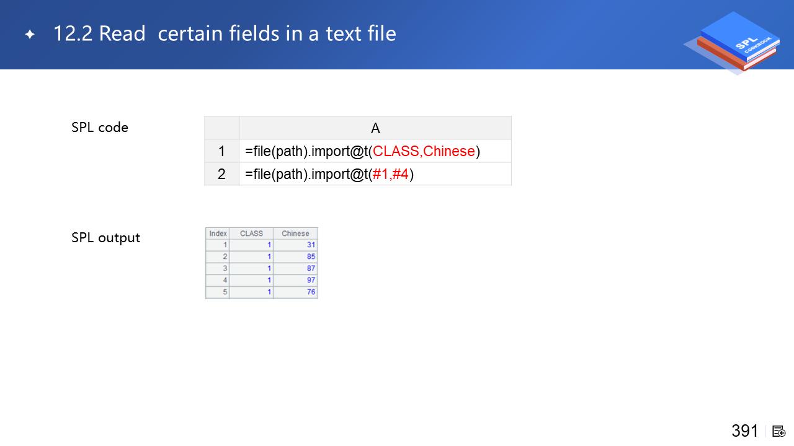
Task: Click the slide title '12.2 Read certain fields'
Action: [225, 33]
